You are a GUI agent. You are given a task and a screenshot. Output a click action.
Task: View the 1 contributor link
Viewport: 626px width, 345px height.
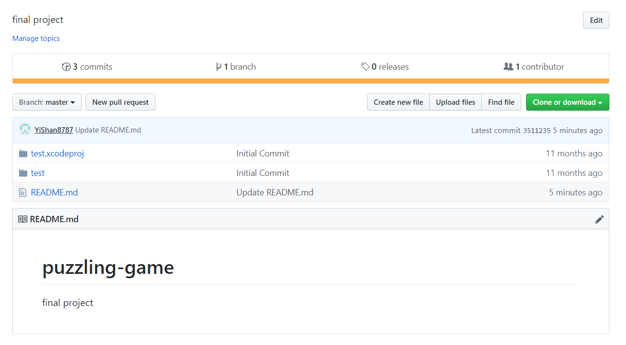coord(534,67)
